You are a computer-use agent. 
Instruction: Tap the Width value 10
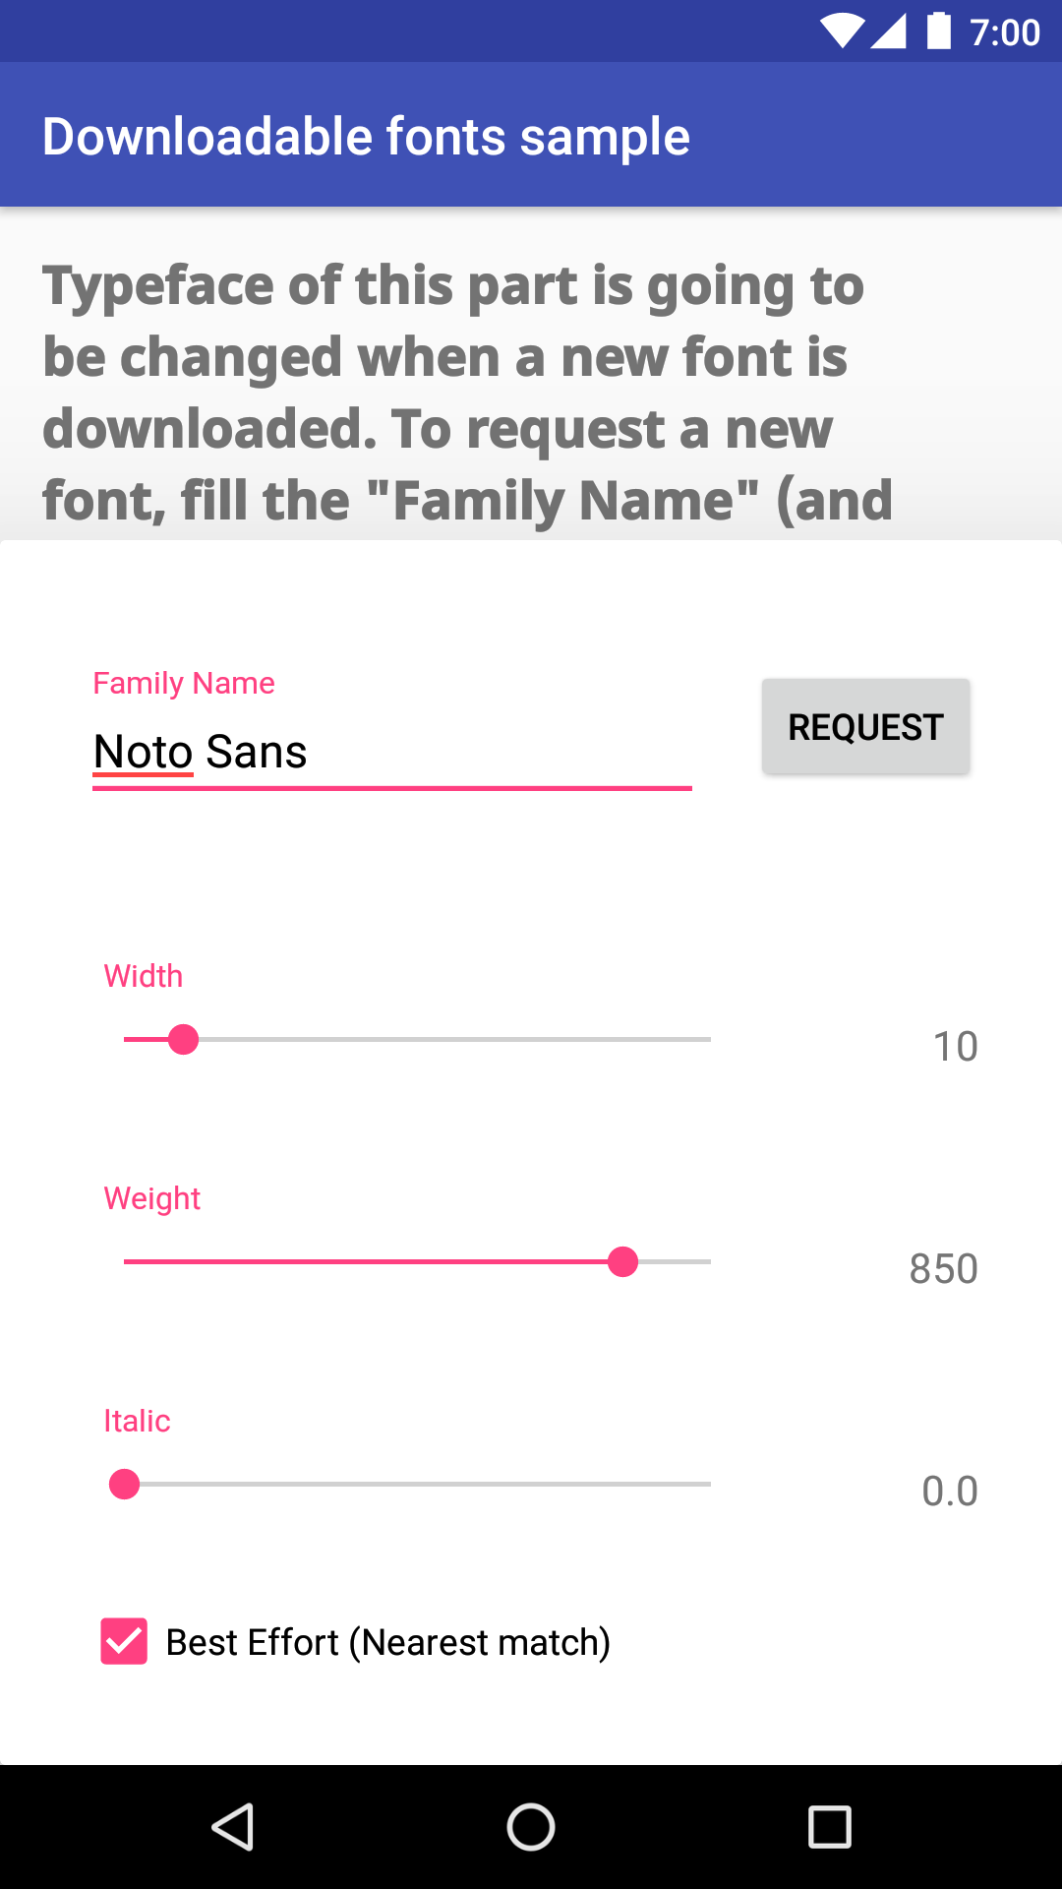point(954,1046)
